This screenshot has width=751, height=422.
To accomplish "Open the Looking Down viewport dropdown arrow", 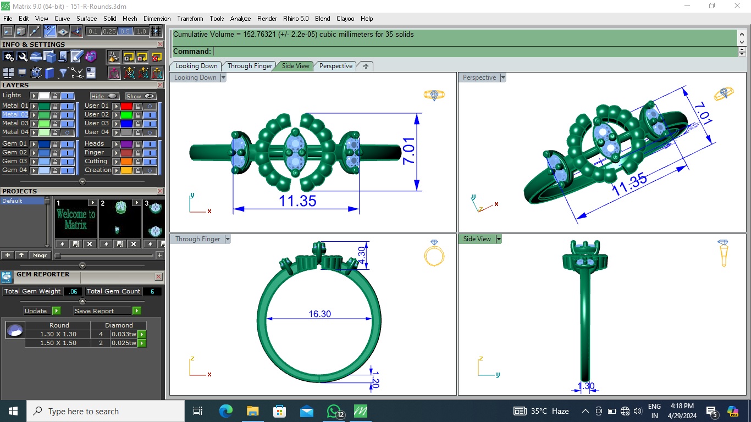I will tap(223, 78).
